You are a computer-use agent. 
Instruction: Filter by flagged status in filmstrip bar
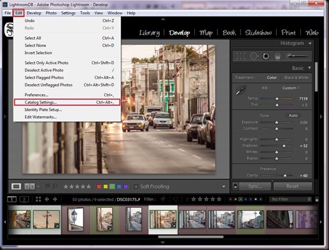tap(162, 199)
